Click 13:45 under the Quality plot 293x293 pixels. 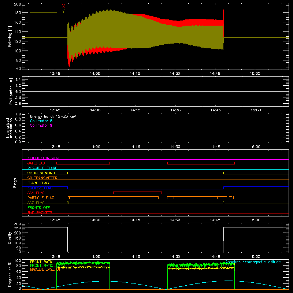click(x=55, y=257)
